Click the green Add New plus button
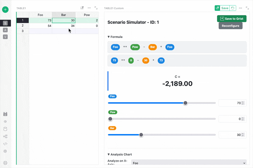Image resolution: width=253 pixels, height=168 pixels. coord(5,9)
